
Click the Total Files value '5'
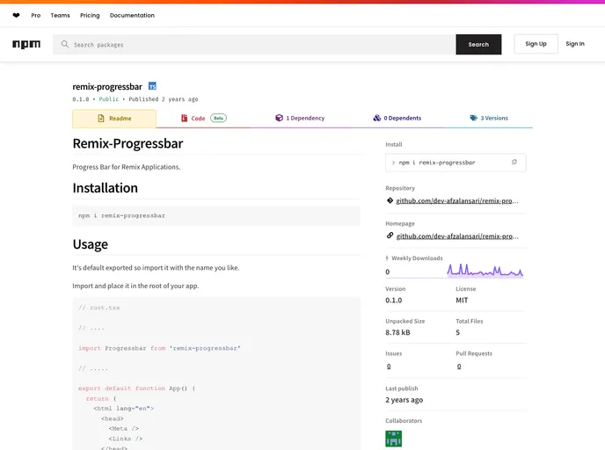point(457,332)
